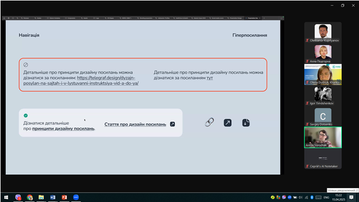
Task: Select Olena Dudnyk's video tile
Action: click(x=323, y=74)
